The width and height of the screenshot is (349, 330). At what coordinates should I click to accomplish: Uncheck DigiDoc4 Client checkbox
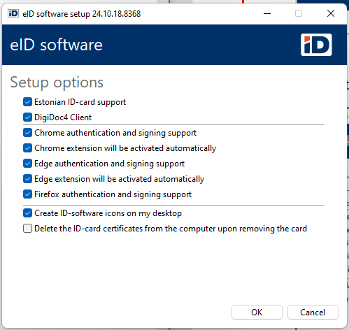tap(27, 117)
